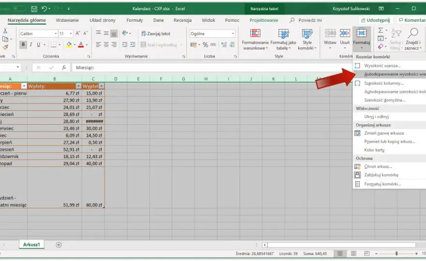
Task: Switch to the Formuły tab
Action: 135,20
